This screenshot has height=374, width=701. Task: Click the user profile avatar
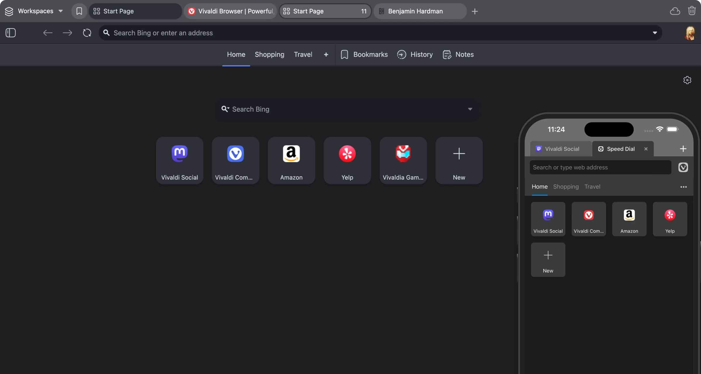[x=690, y=33]
